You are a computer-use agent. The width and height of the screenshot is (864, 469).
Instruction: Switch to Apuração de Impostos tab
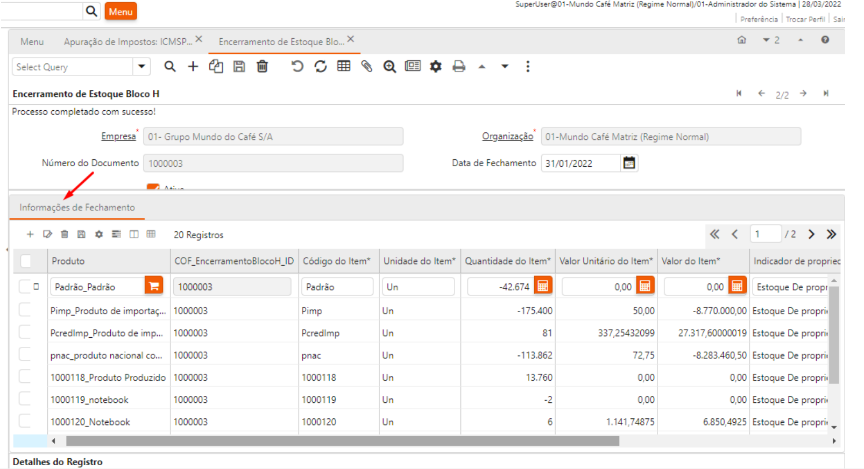[128, 42]
